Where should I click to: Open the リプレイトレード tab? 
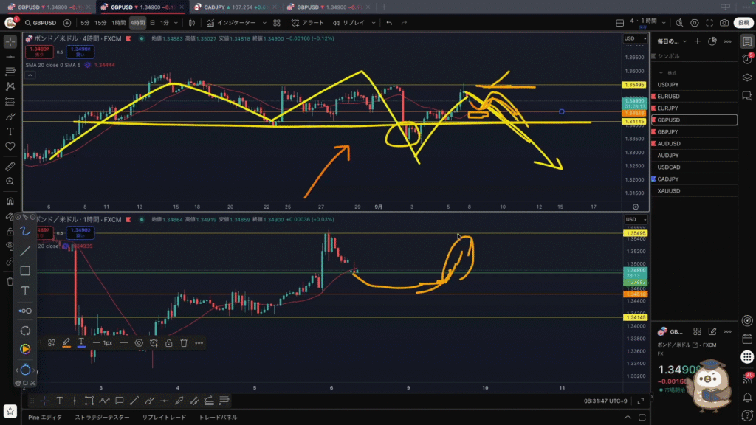click(164, 418)
